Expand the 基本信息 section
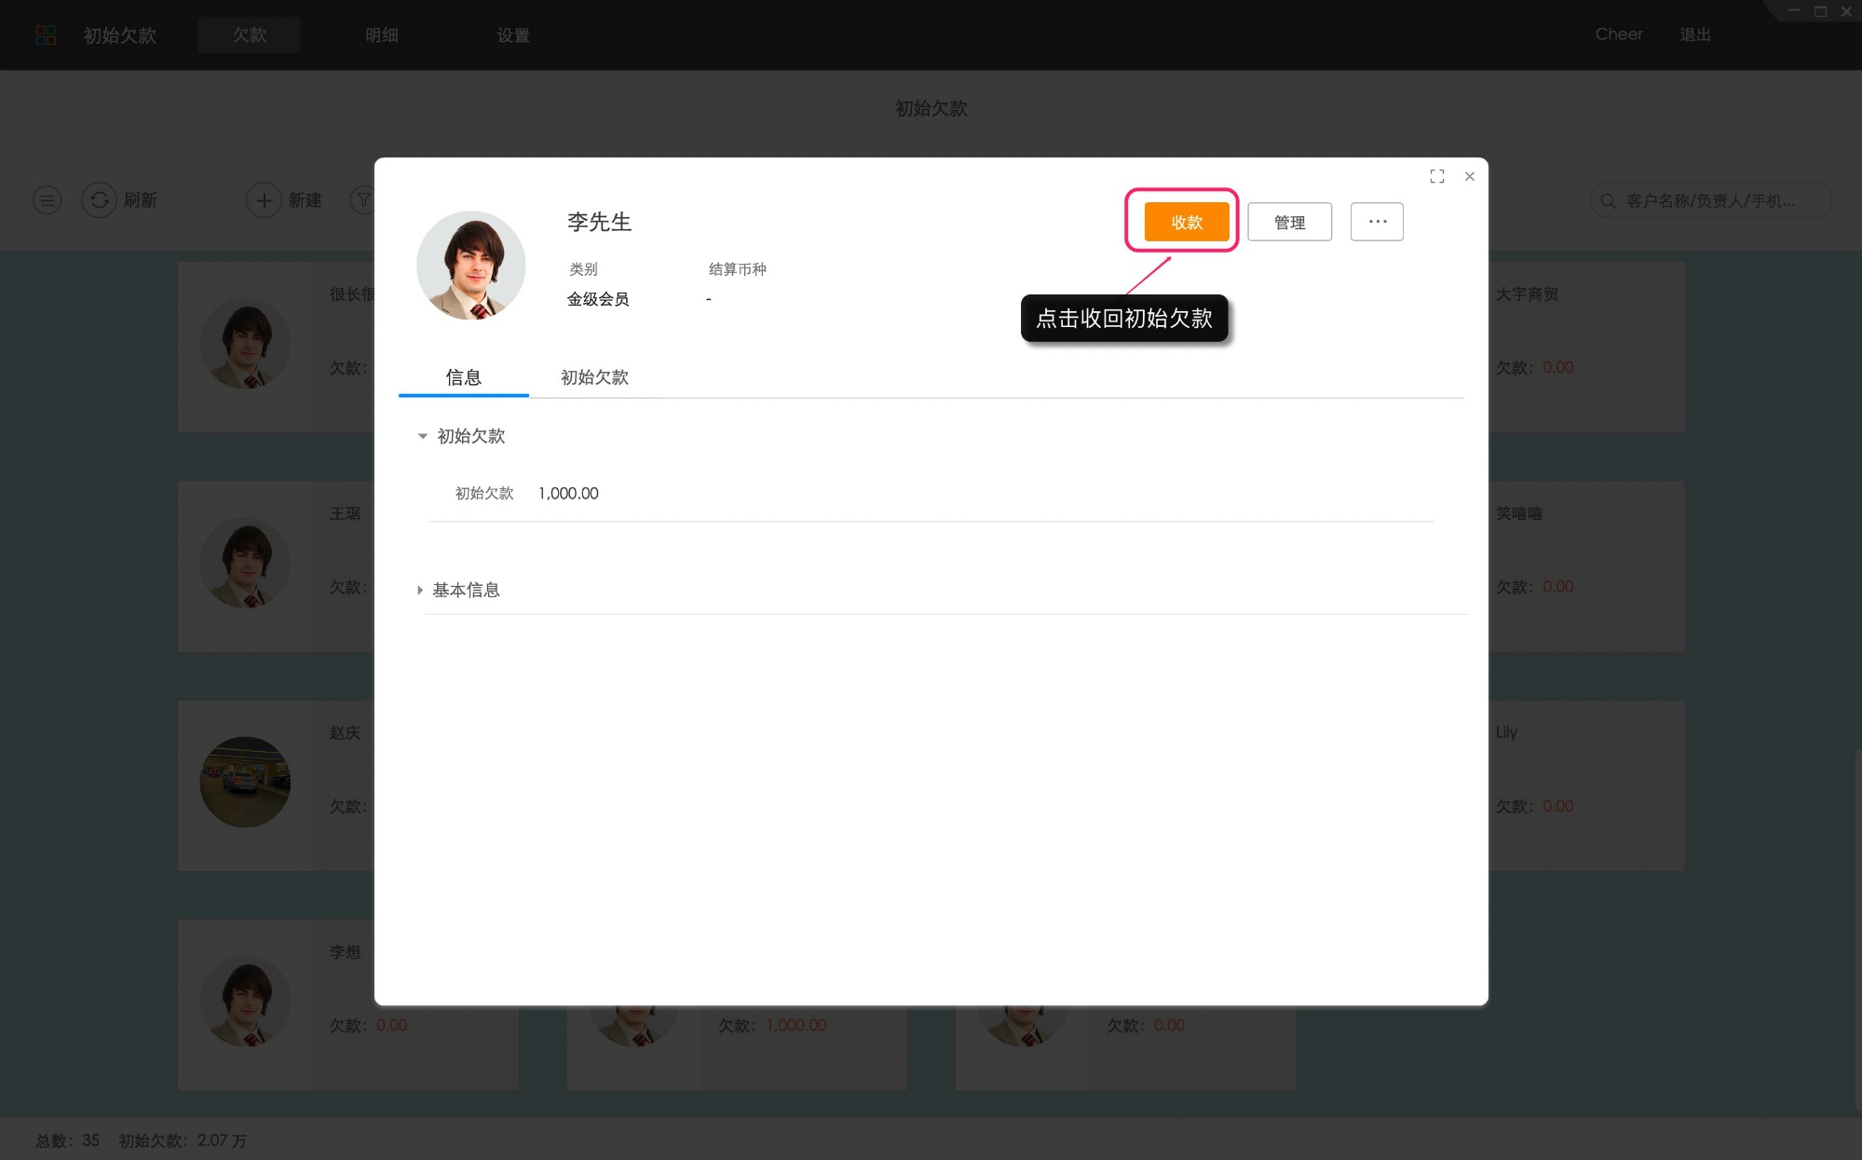This screenshot has height=1160, width=1862. click(420, 589)
